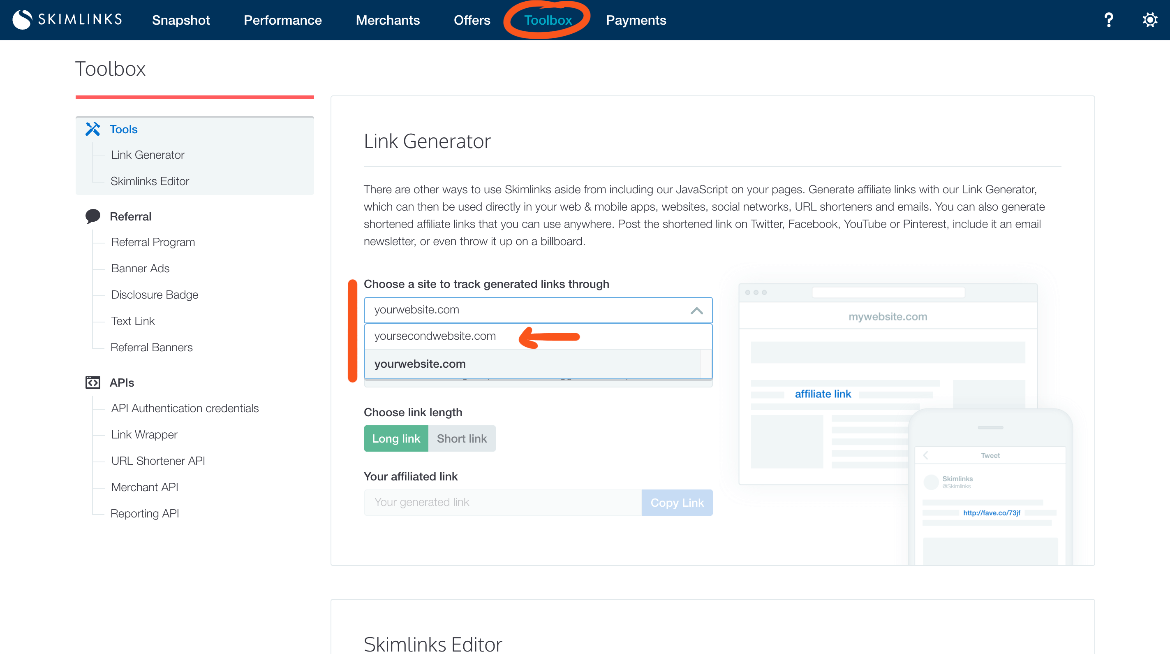Open the Payments tab
The height and width of the screenshot is (654, 1170).
point(636,20)
